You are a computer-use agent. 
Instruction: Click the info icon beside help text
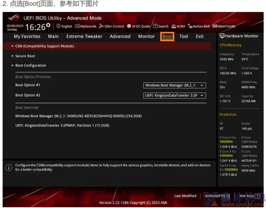coord(9,168)
